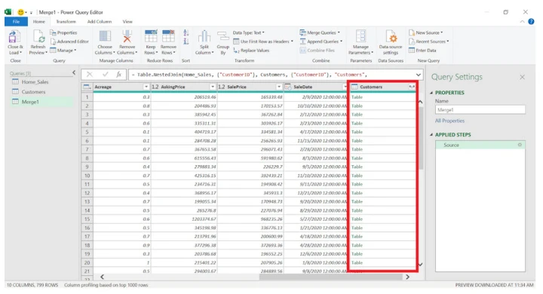543x294 pixels.
Task: Click the scroll left arrow
Action: click(x=102, y=277)
